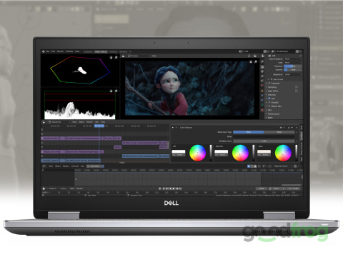Open the Look dropdown set to None
Screen dimensions: 343x257
(293, 62)
